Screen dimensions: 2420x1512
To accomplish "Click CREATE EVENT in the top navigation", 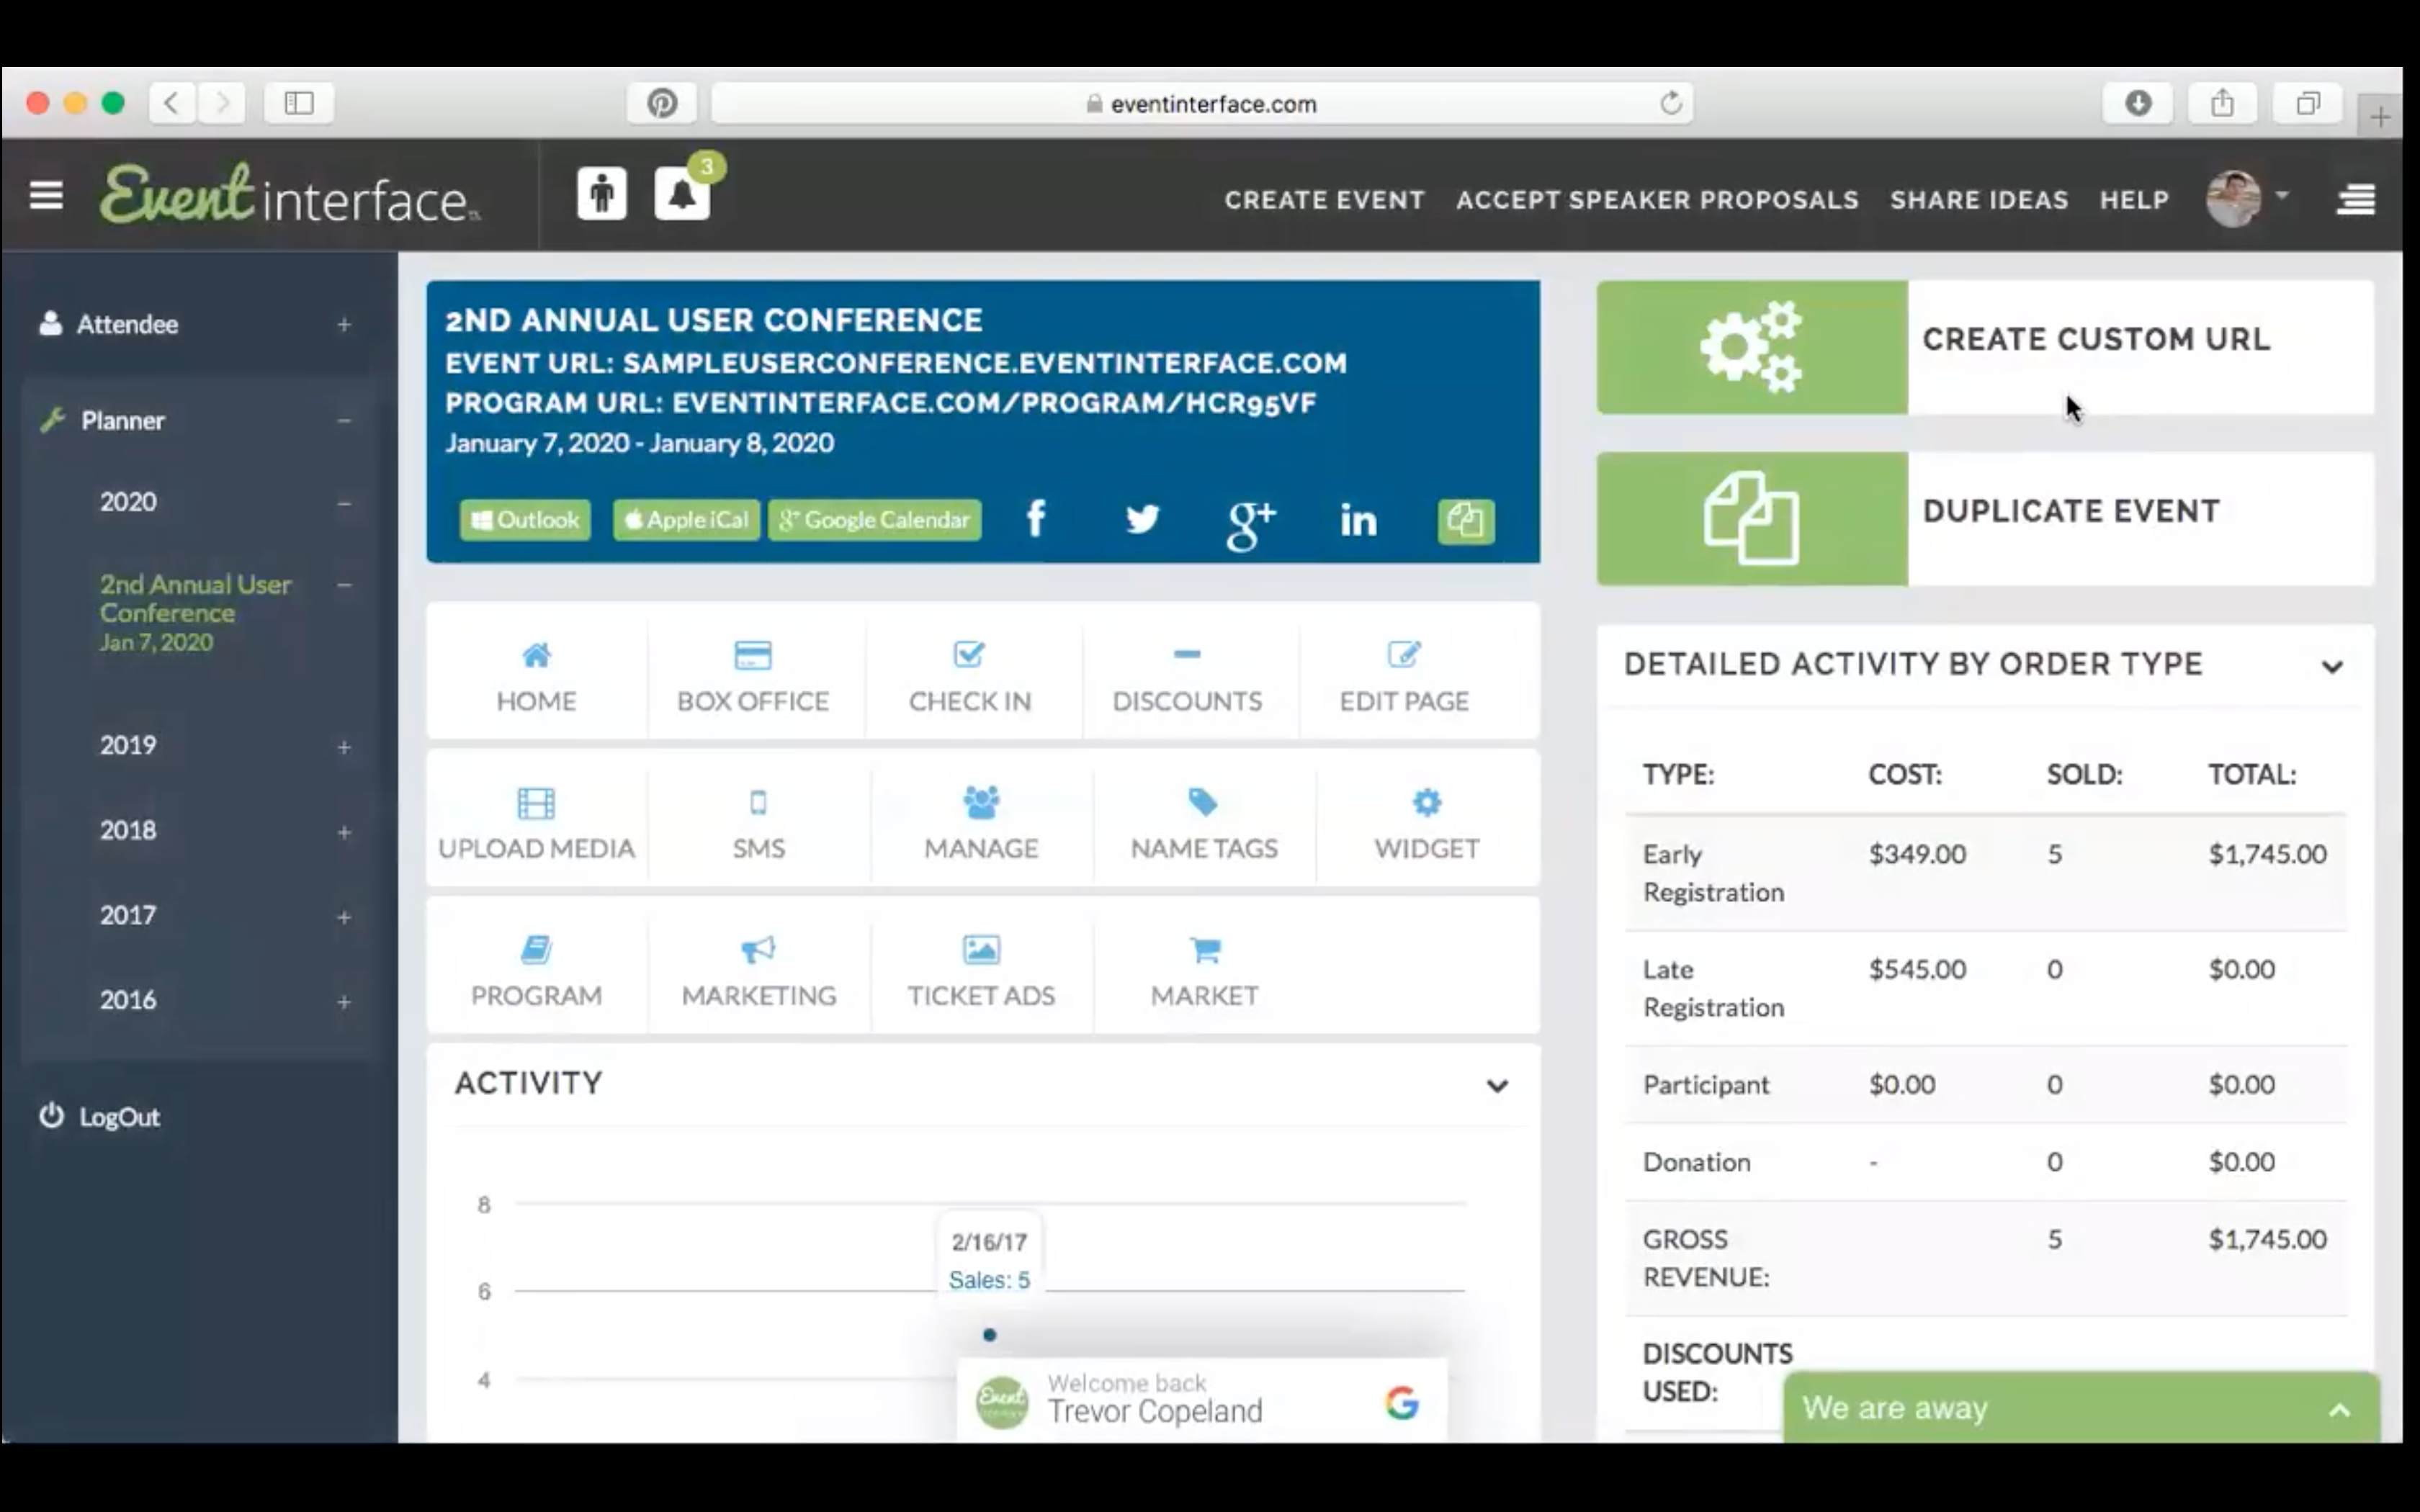I will pos(1324,199).
